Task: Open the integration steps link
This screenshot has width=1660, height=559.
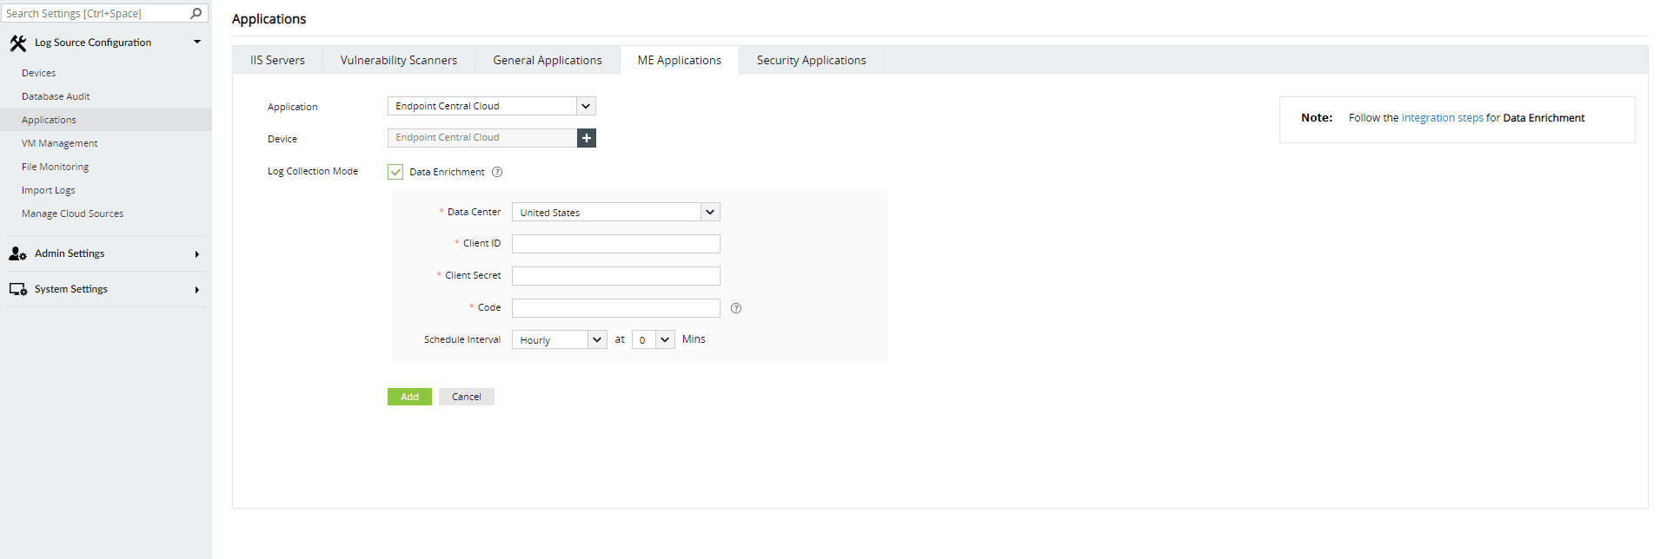Action: [x=1443, y=118]
